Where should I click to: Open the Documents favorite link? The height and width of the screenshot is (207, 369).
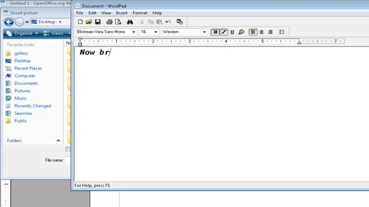[x=26, y=83]
